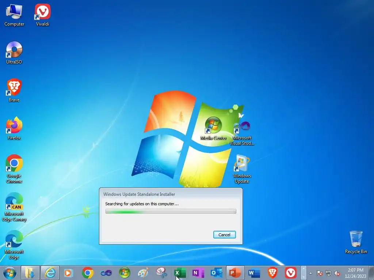The image size is (374, 280).
Task: Launch Vivaldi from the taskbar
Action: point(290,273)
